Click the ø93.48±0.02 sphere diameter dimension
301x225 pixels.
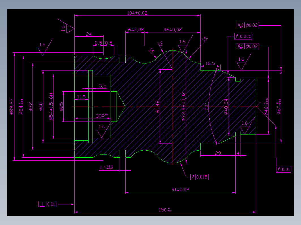(183, 107)
